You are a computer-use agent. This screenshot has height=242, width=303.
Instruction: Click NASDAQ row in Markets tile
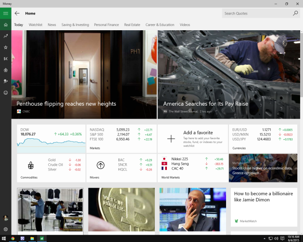[x=121, y=130]
